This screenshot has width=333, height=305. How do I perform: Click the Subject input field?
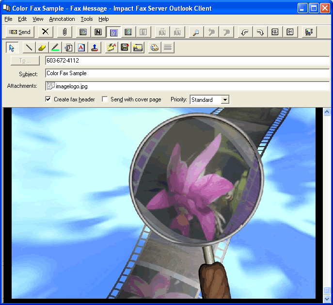point(187,74)
